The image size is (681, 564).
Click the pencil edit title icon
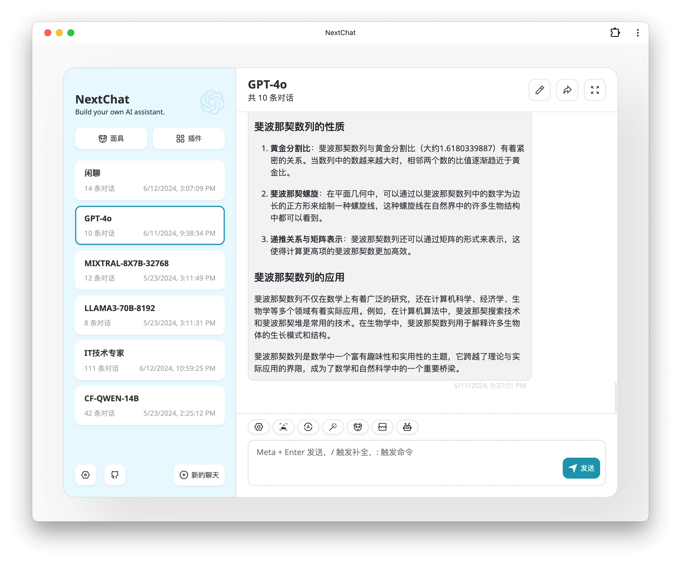pos(539,90)
